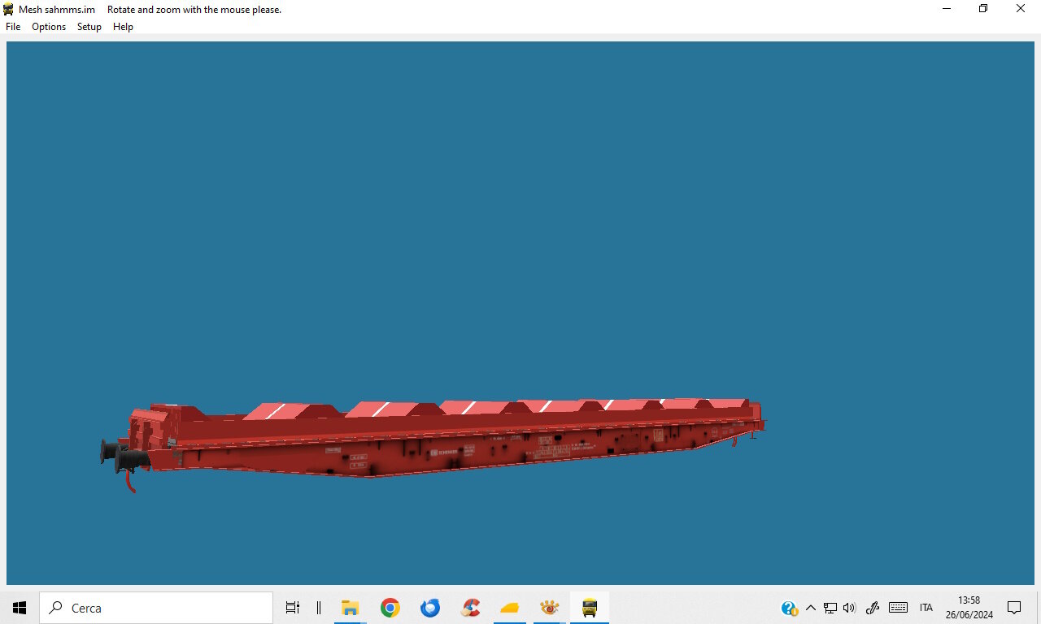Open the Windows Start menu
The height and width of the screenshot is (624, 1041).
[20, 608]
